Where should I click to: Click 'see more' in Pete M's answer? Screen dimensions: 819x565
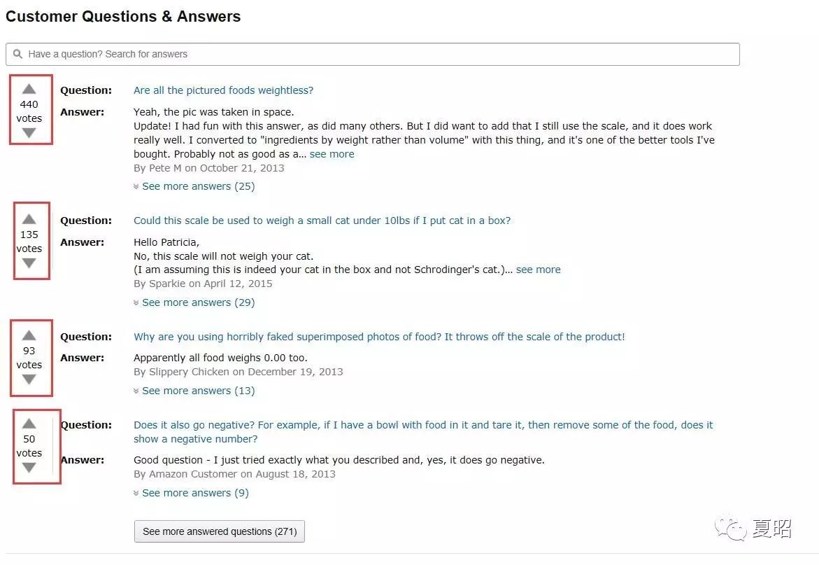332,154
